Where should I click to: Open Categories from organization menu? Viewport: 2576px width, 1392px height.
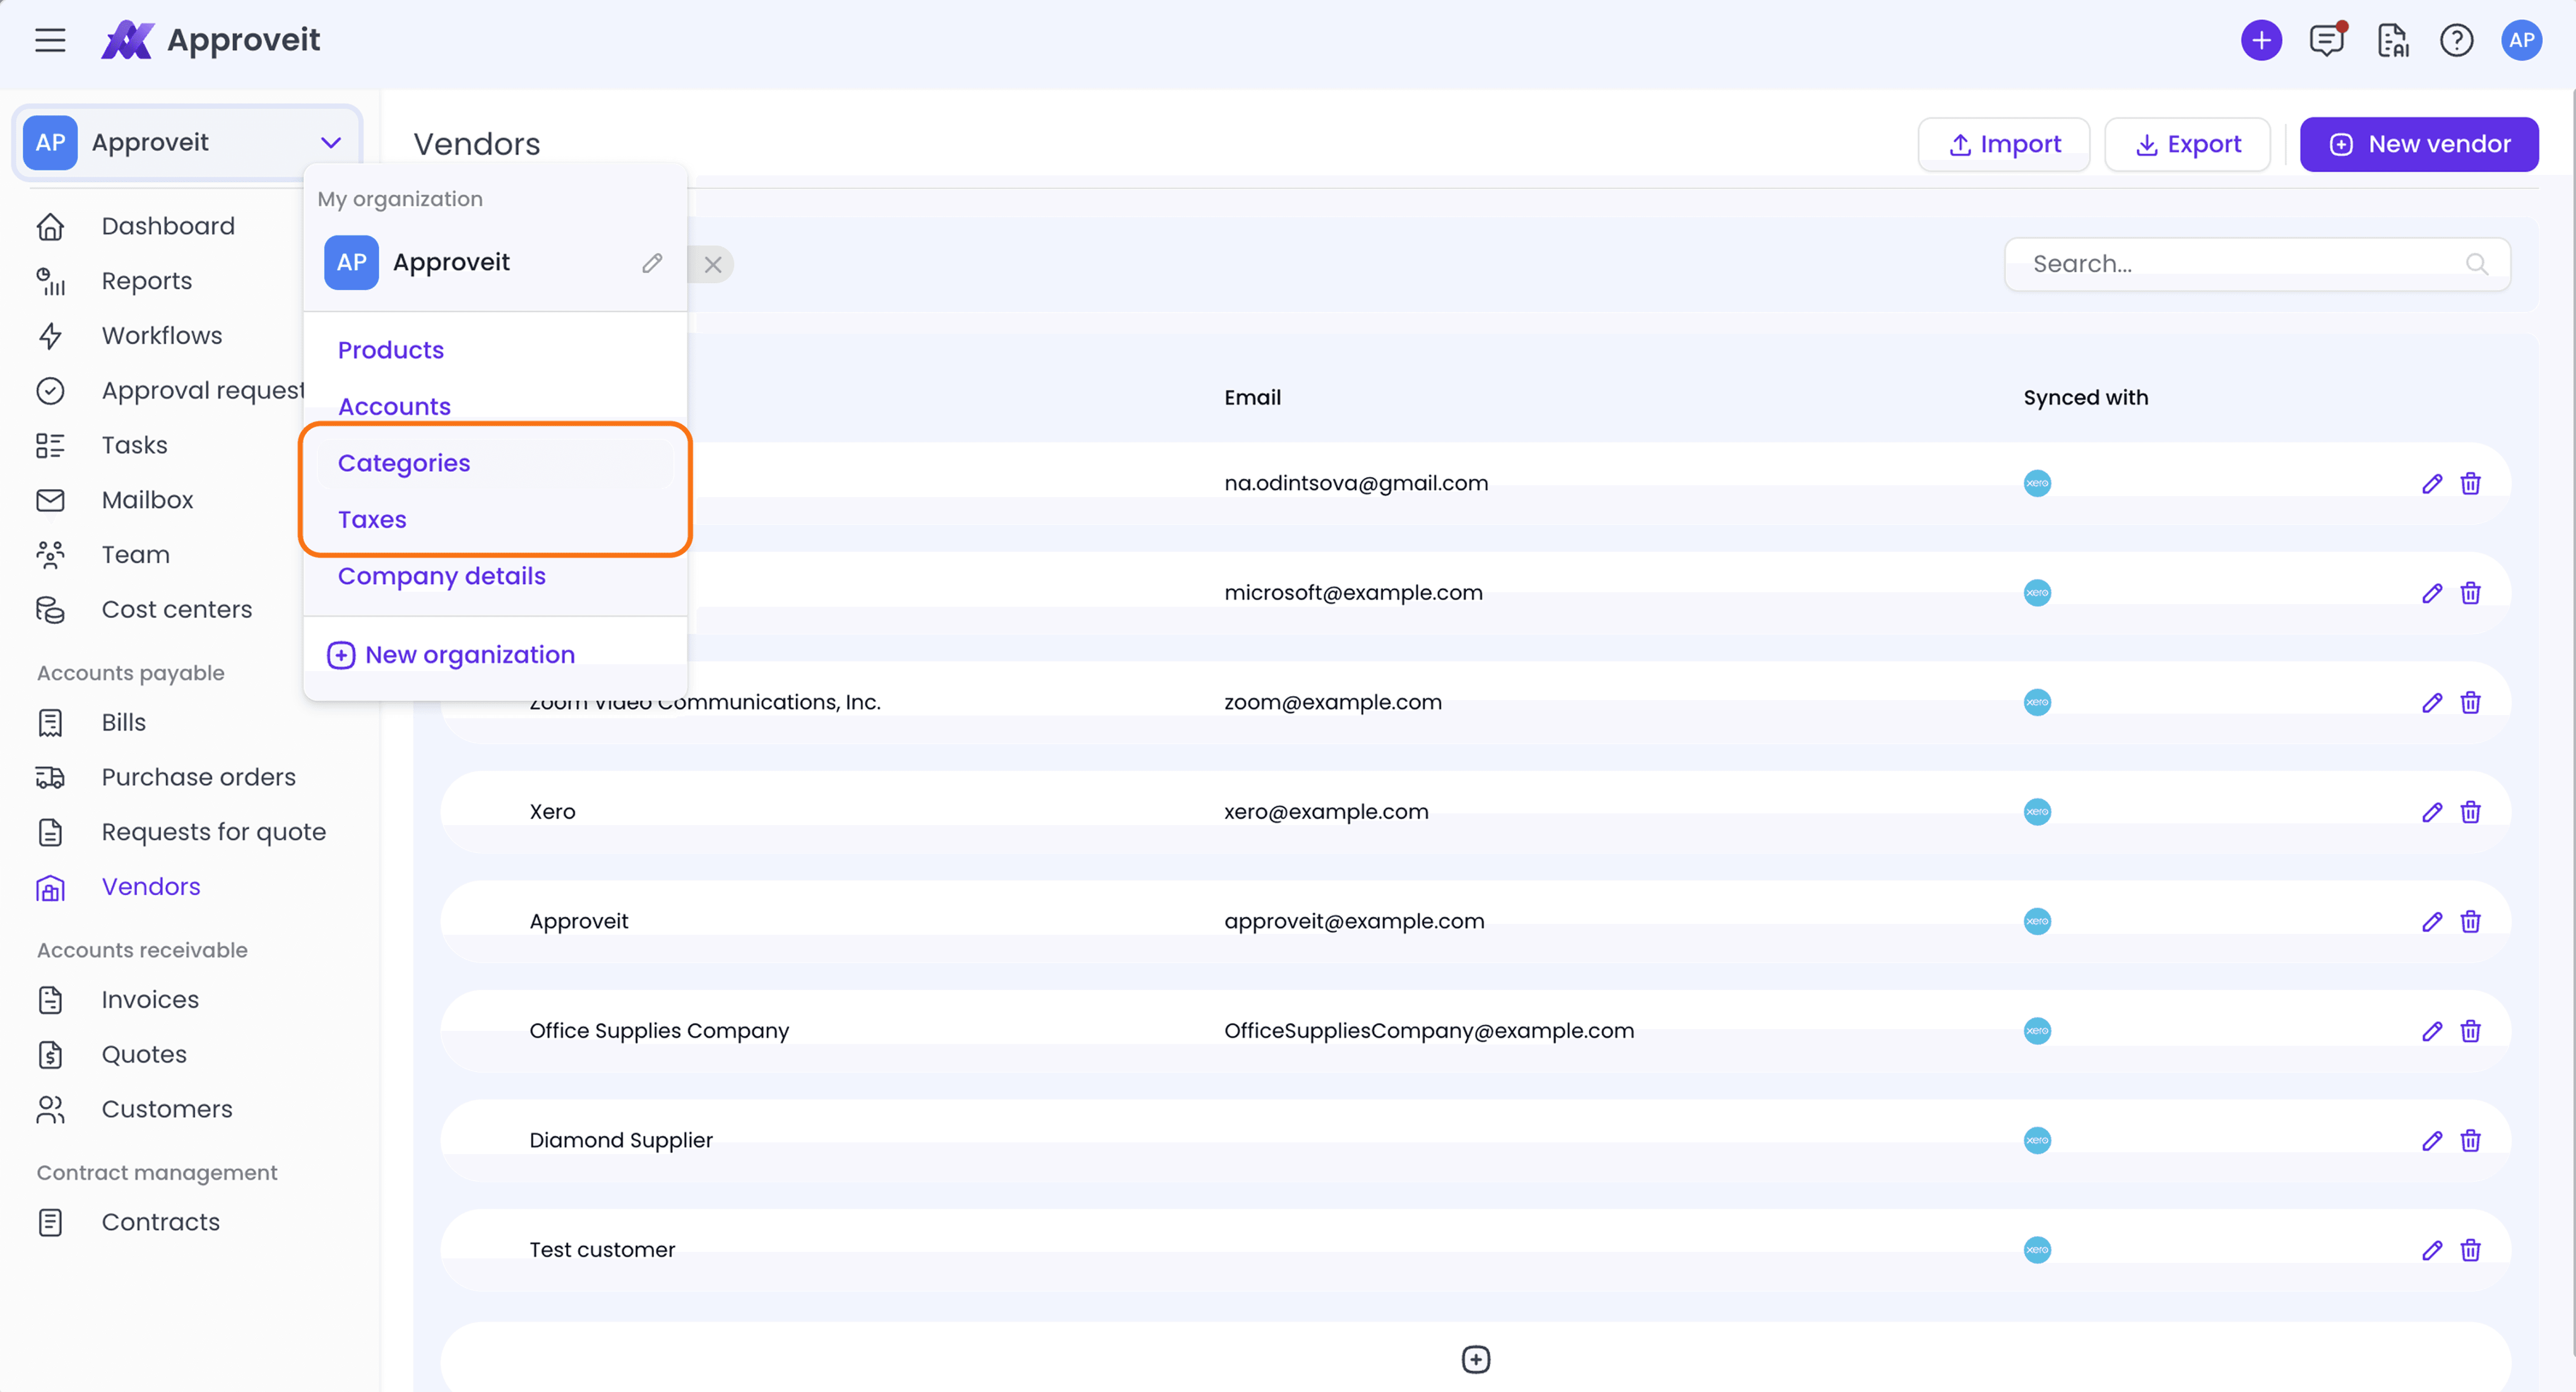click(404, 463)
